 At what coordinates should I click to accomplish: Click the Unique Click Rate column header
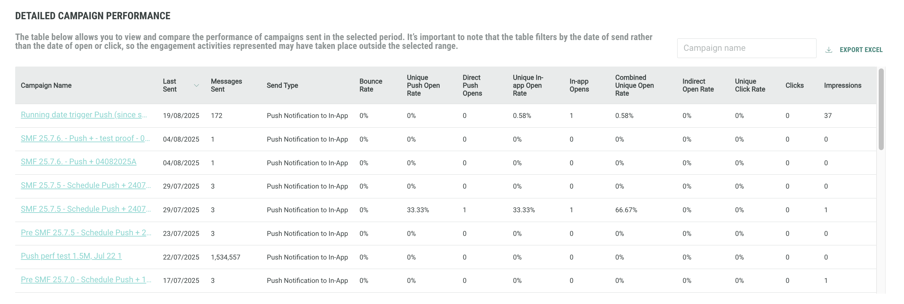click(750, 85)
